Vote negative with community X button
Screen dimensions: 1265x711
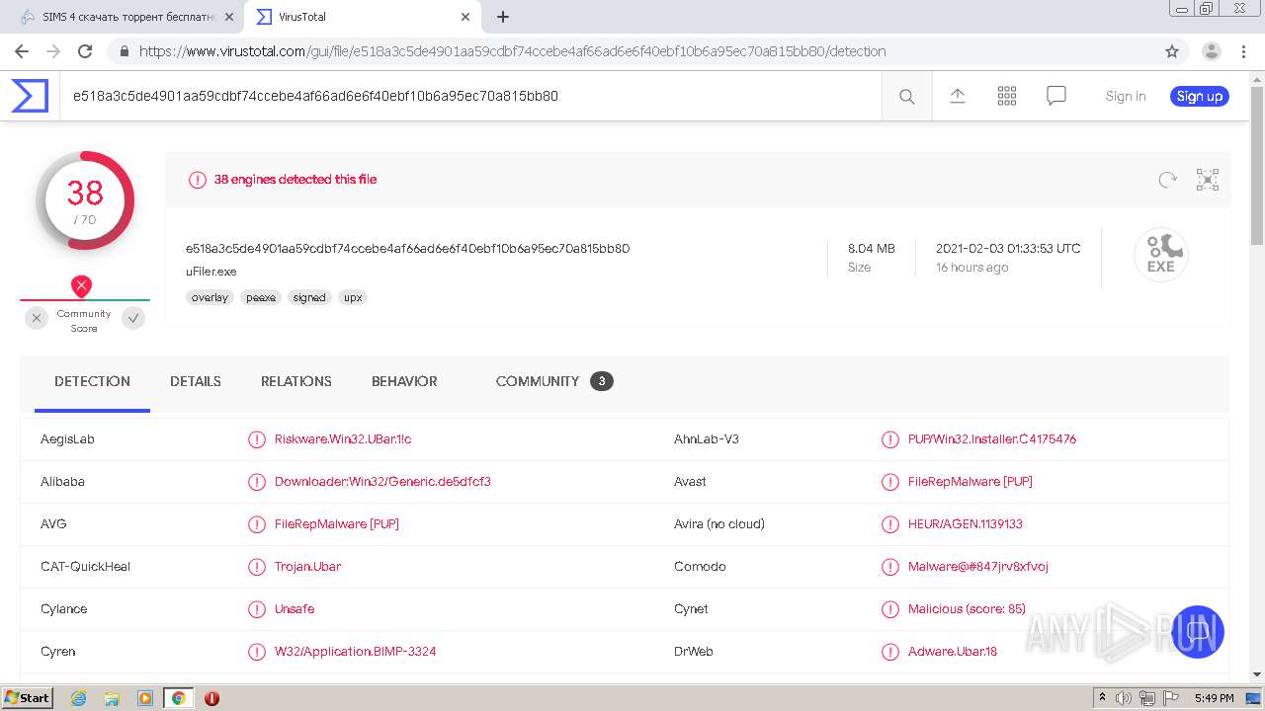tap(37, 318)
